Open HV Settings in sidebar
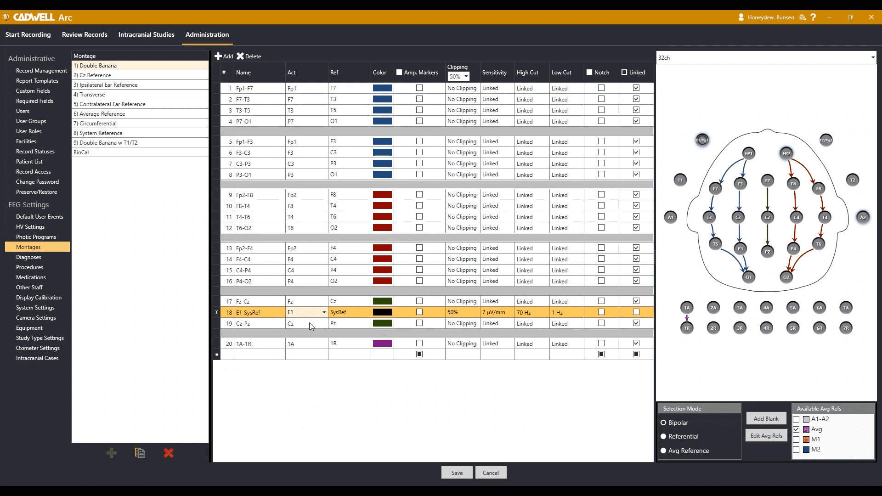This screenshot has width=882, height=496. tap(30, 227)
